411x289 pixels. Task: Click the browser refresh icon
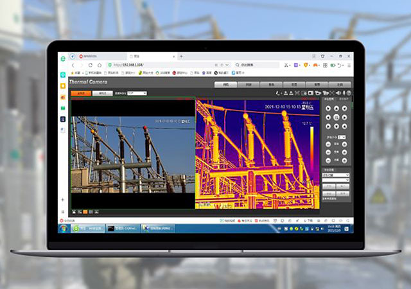coord(91,65)
